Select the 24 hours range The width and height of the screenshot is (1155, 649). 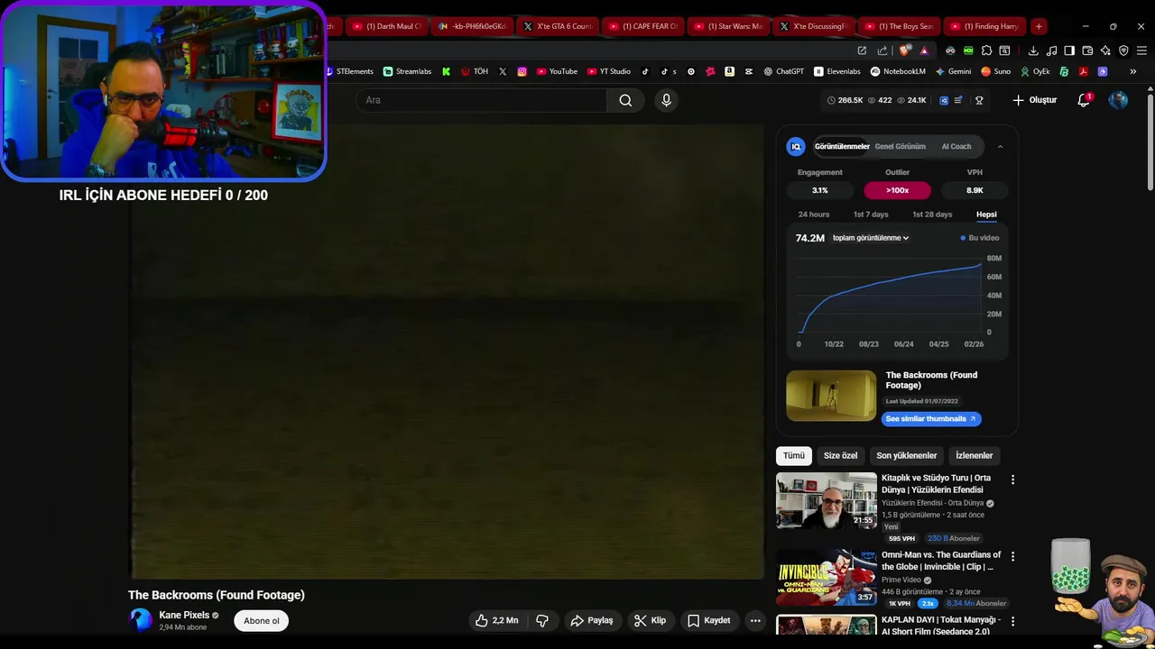click(814, 215)
